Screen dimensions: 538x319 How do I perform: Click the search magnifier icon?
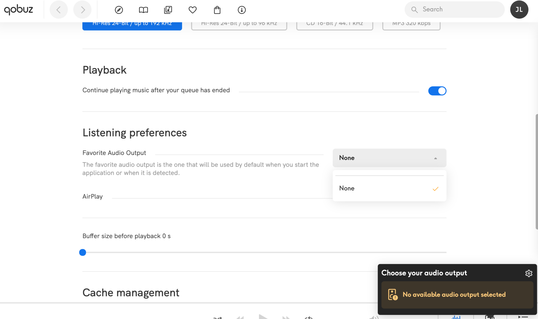point(414,10)
